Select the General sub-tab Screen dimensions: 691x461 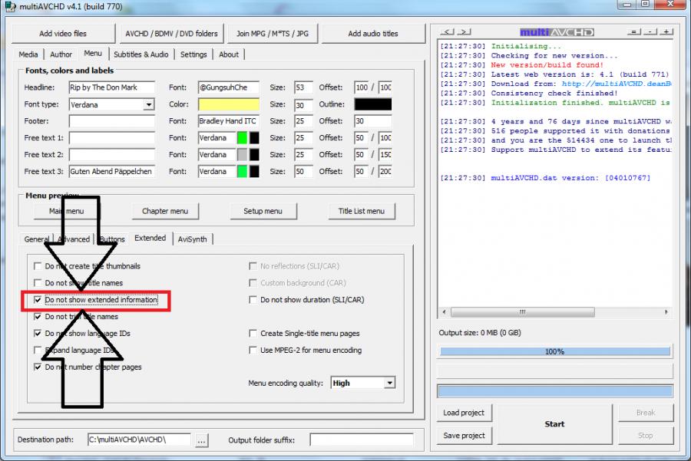click(37, 239)
